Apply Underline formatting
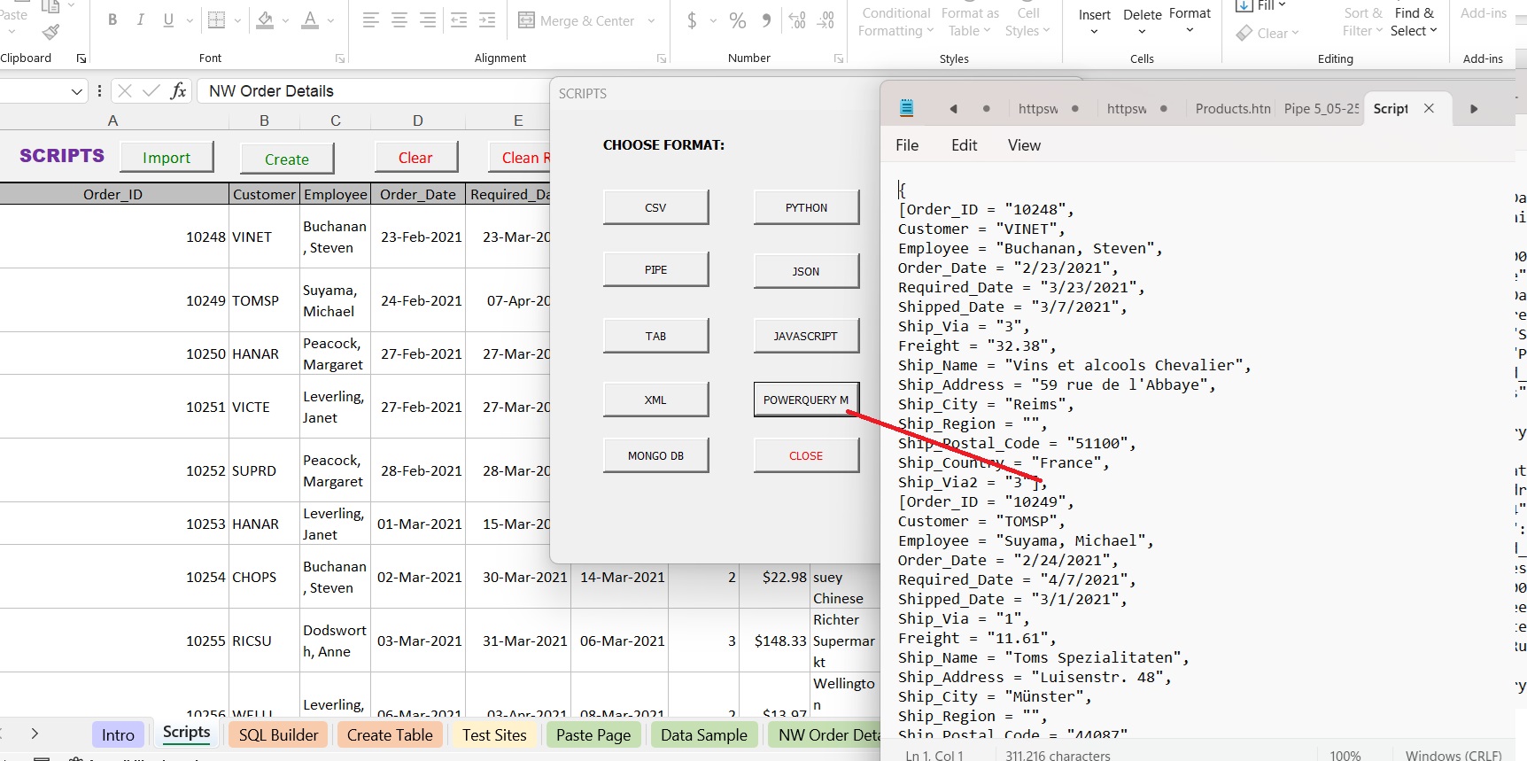This screenshot has height=761, width=1527. pos(168,19)
